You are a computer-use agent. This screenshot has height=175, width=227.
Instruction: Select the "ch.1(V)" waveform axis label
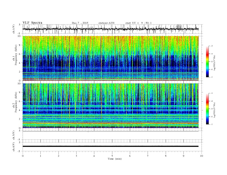coord(14,29)
